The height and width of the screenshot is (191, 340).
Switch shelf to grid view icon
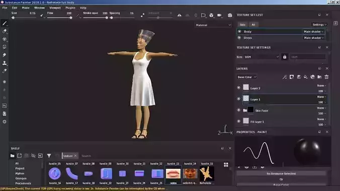(x=226, y=165)
